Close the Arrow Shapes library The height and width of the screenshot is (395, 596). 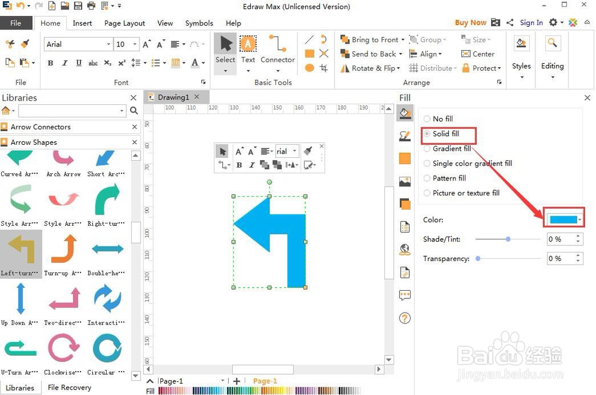pos(134,142)
